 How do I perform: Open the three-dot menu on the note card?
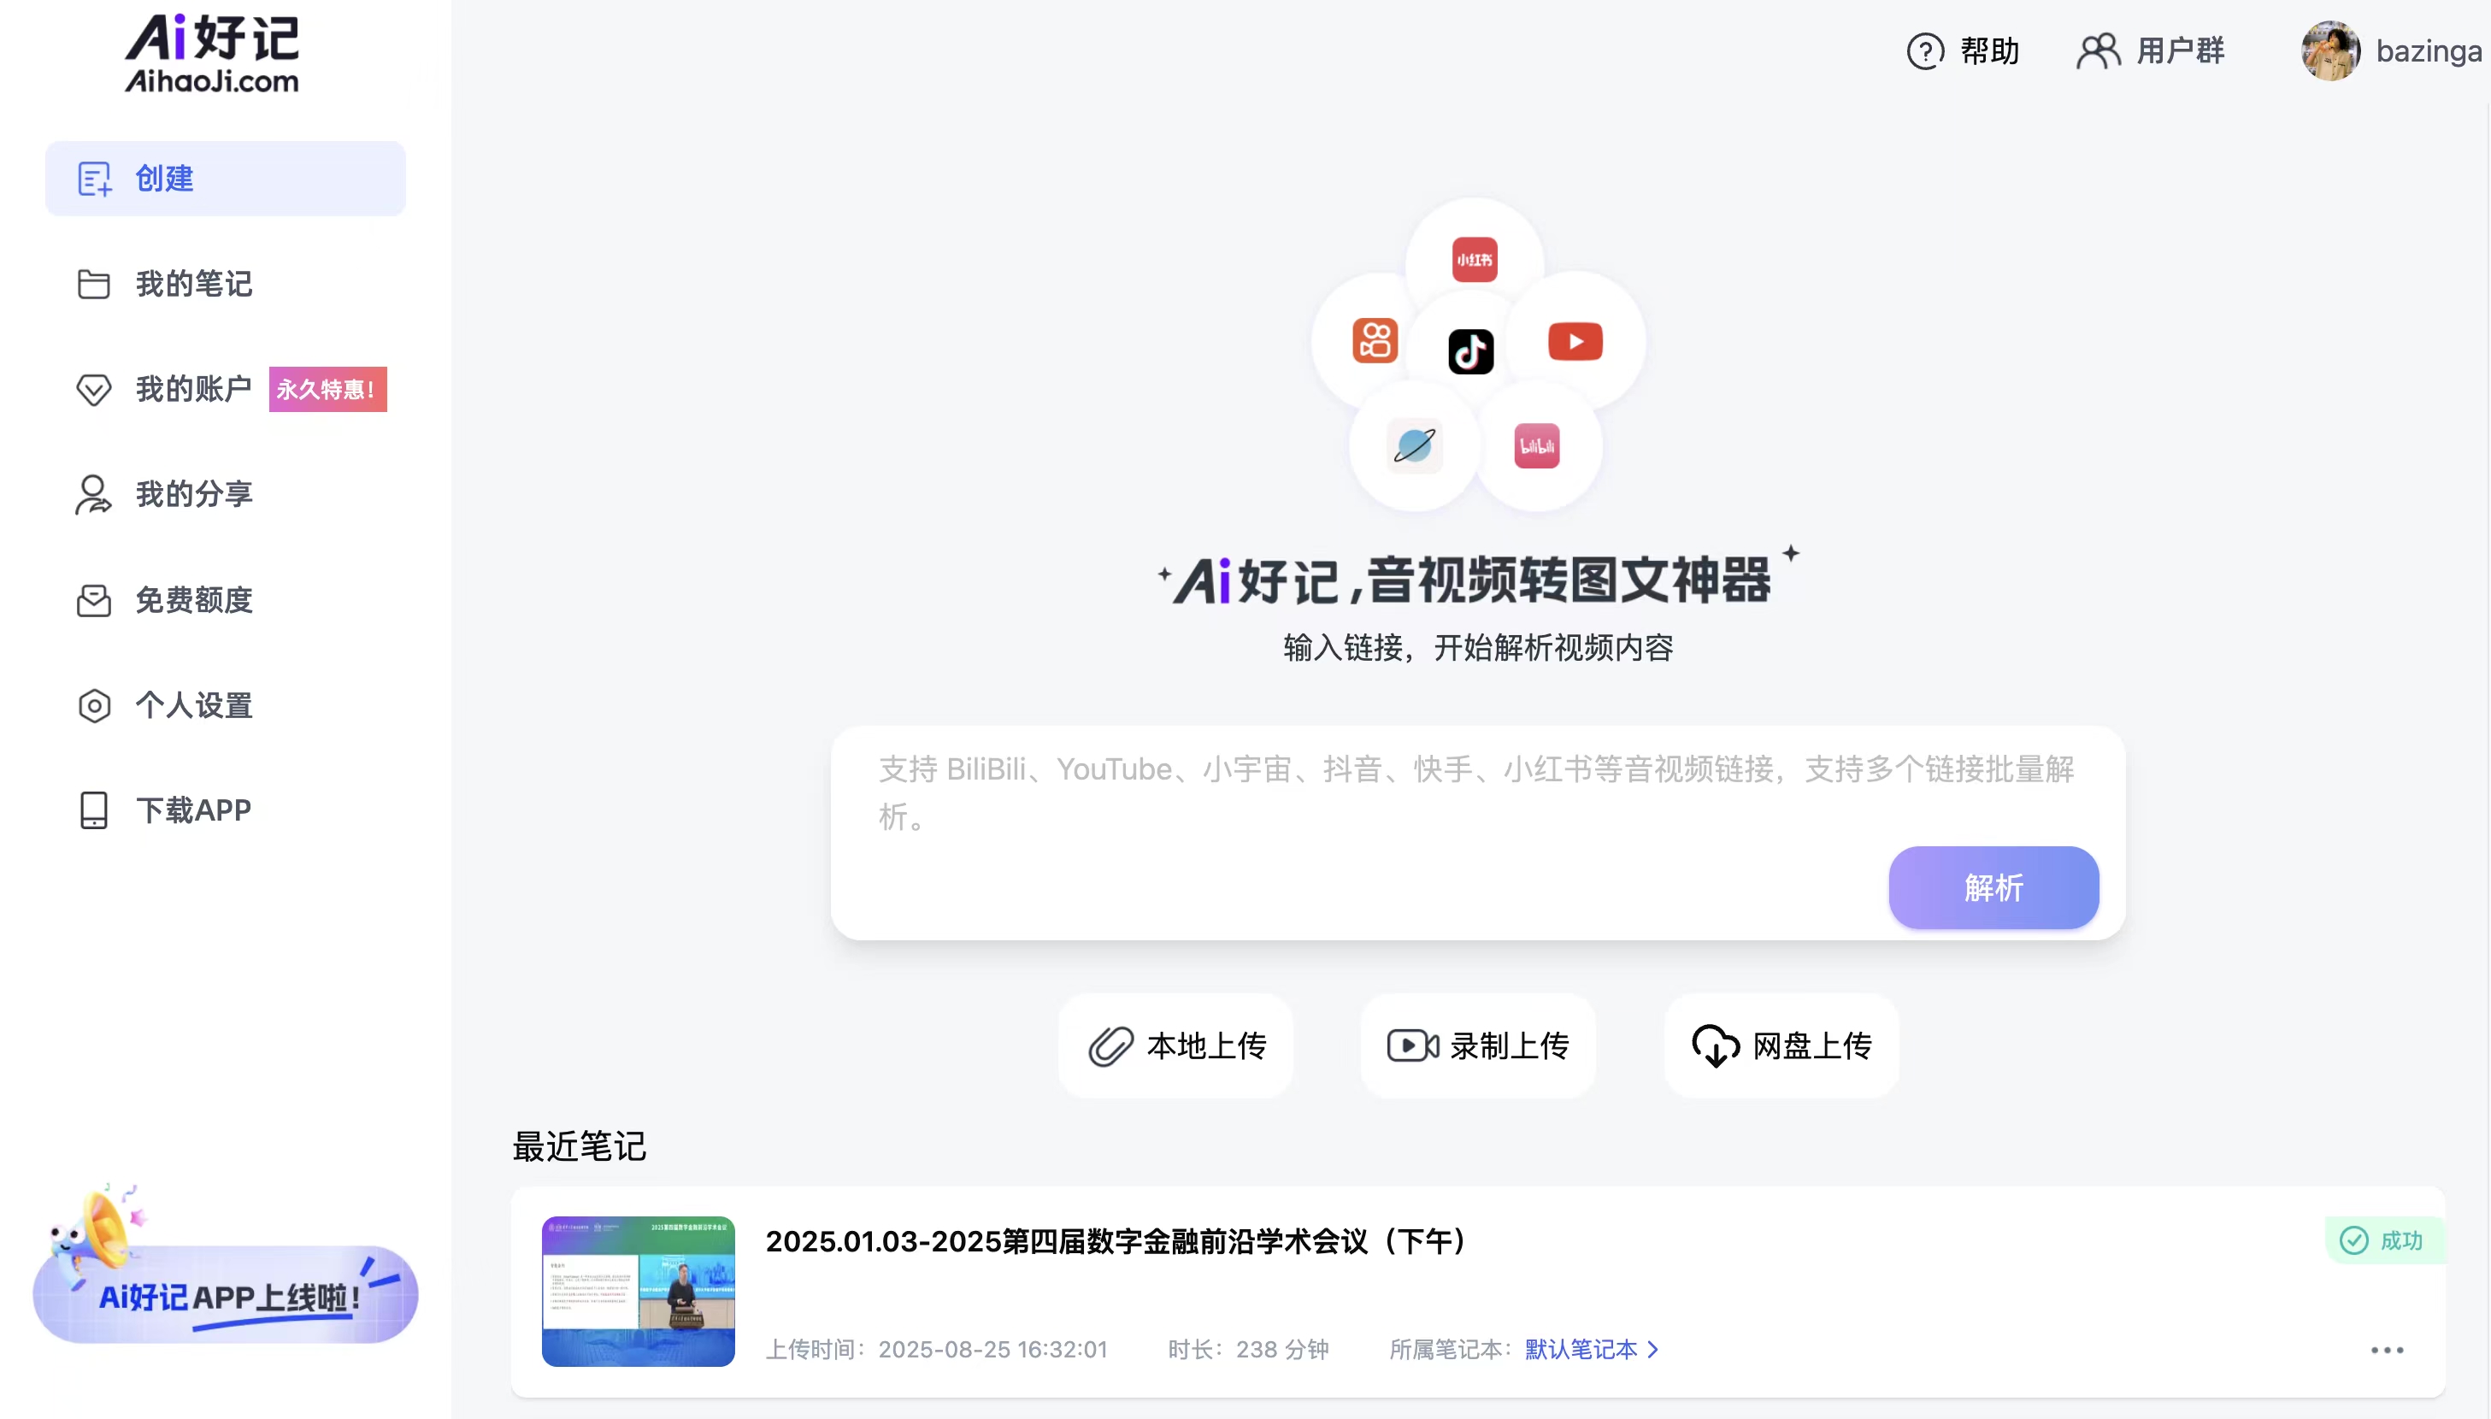(x=2387, y=1350)
